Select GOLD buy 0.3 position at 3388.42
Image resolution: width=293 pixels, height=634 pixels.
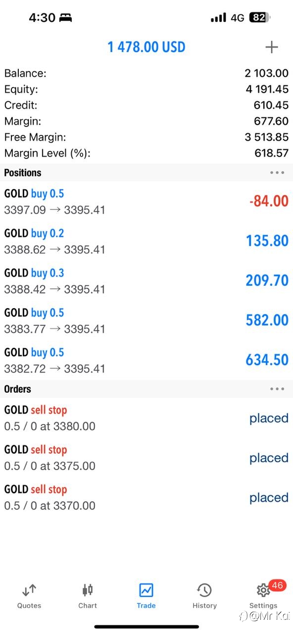point(146,280)
